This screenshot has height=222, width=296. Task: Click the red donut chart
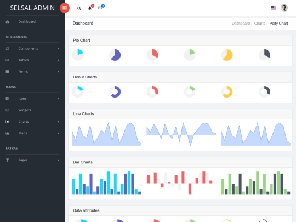pos(152,92)
